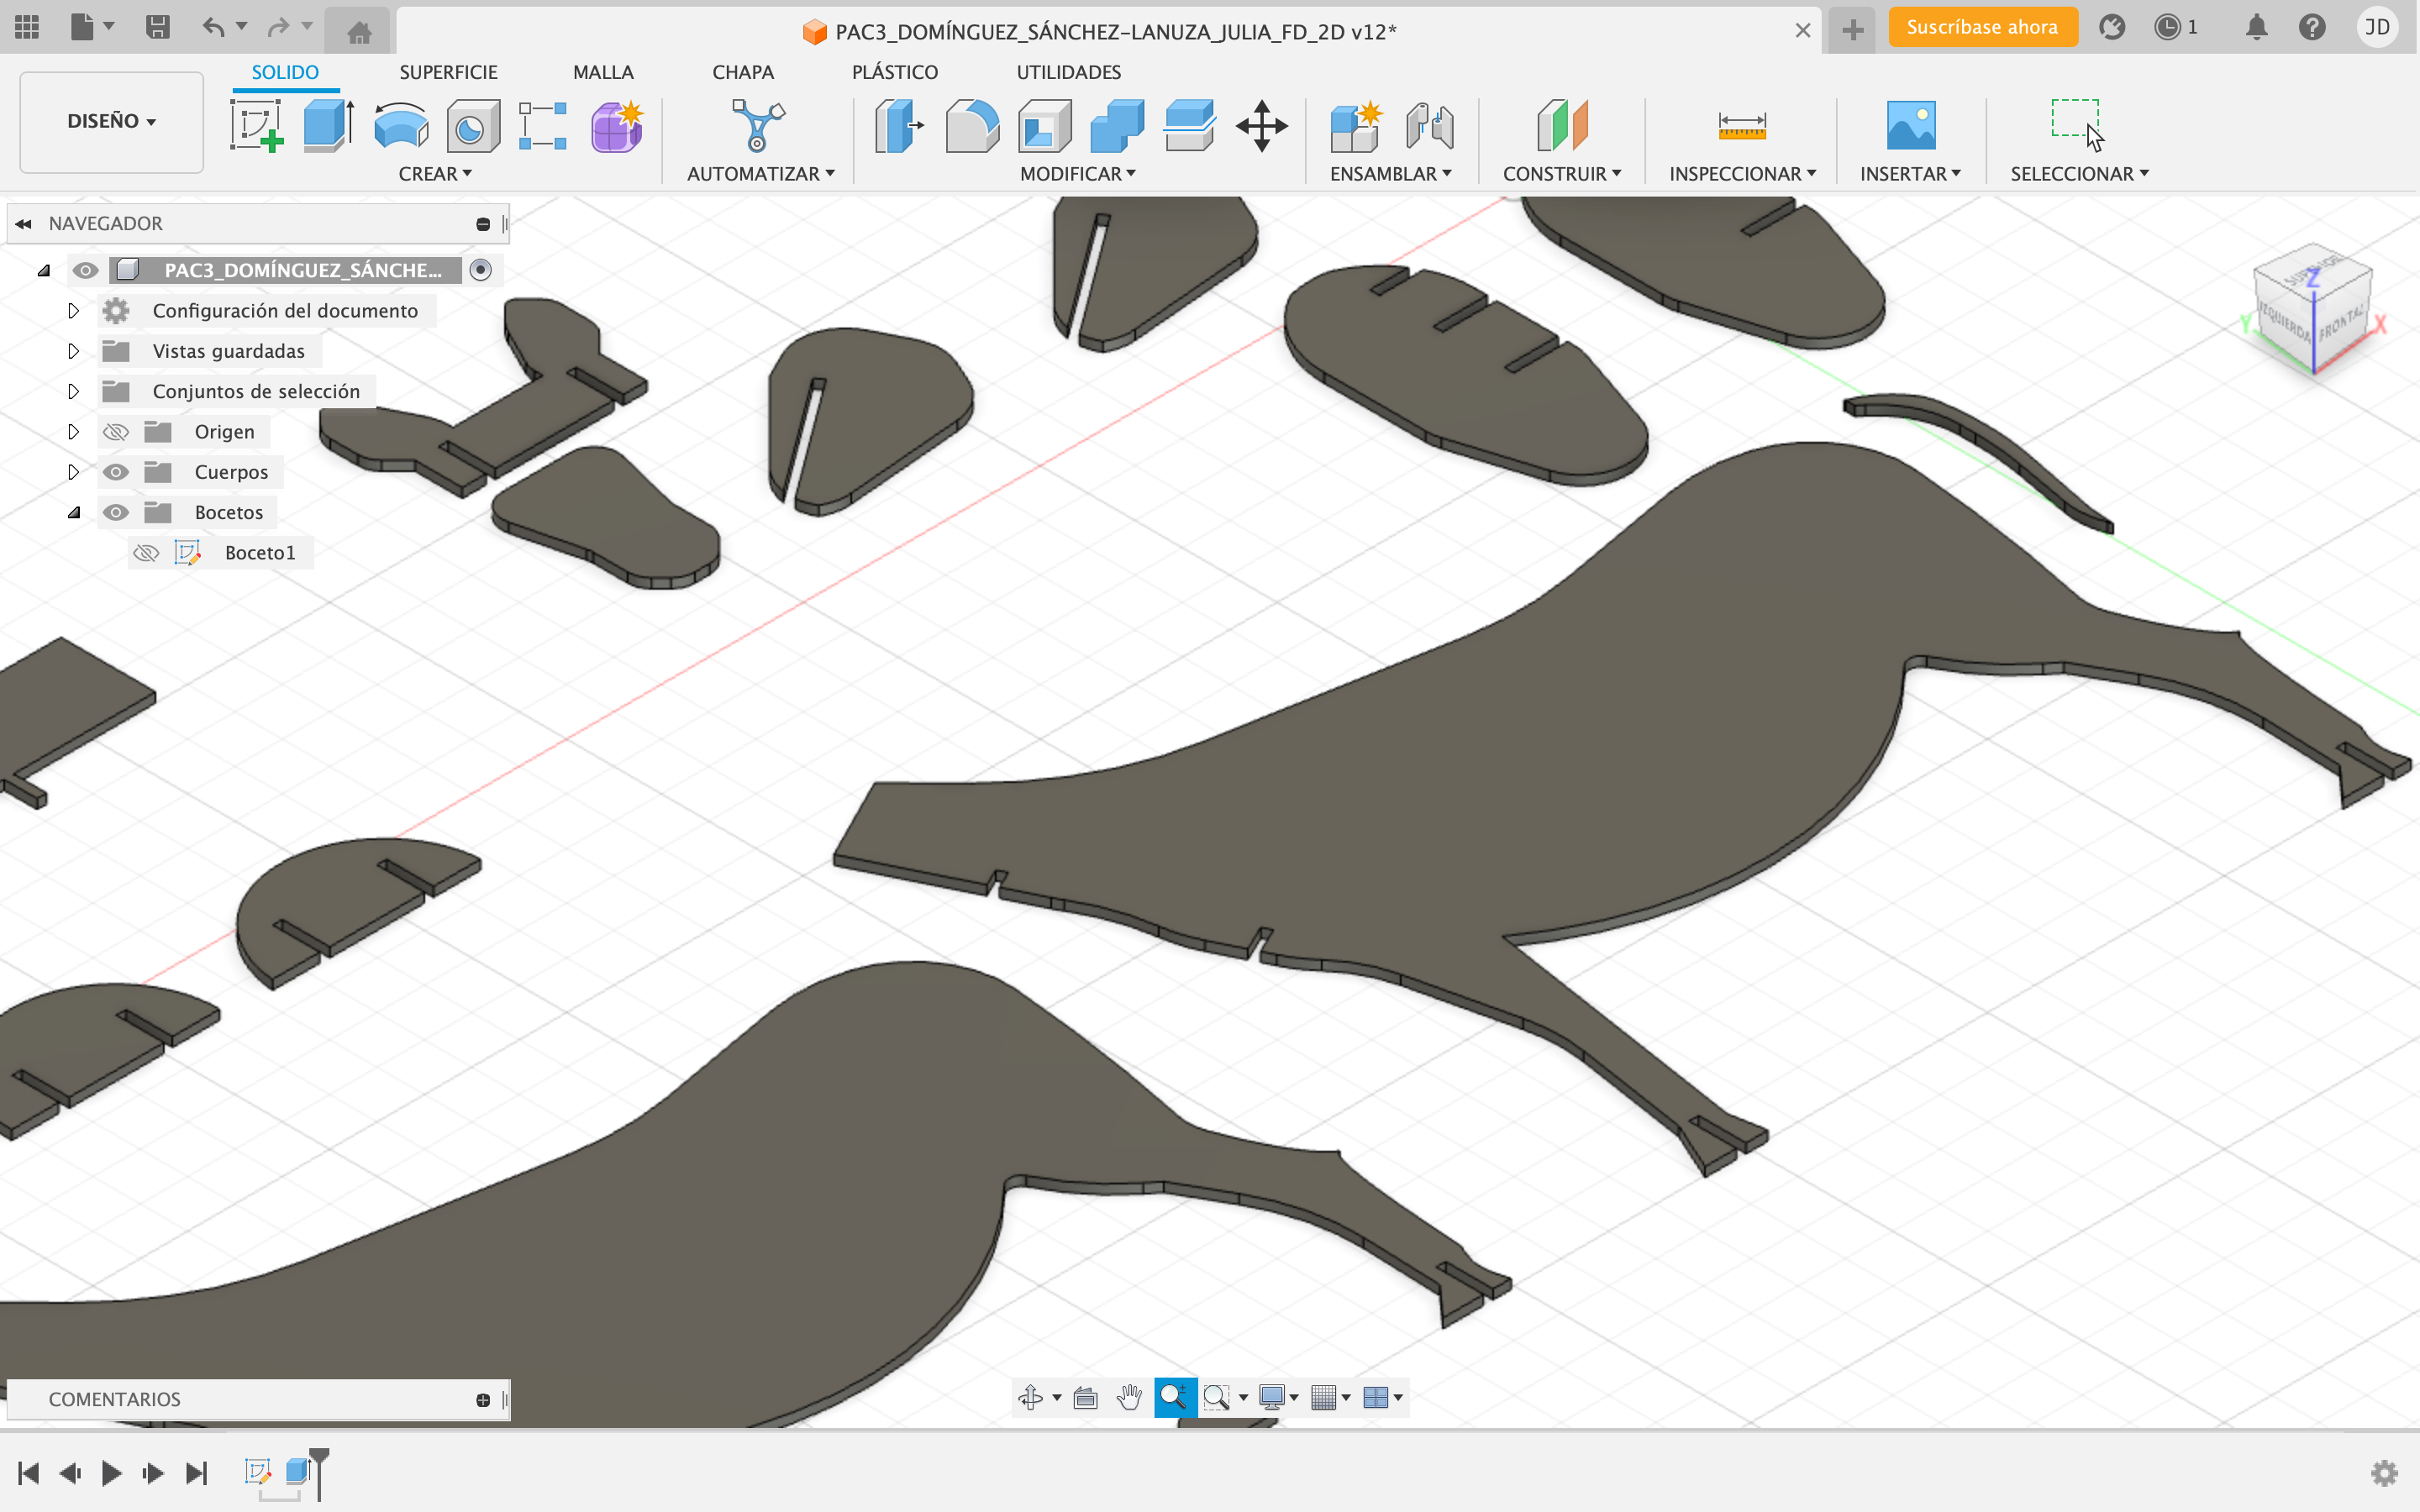
Task: Expand the COMENTARIOS panel
Action: point(483,1400)
